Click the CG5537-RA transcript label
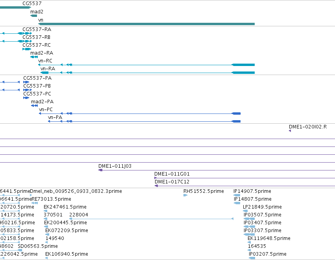This screenshot has width=335, height=260. (x=37, y=29)
